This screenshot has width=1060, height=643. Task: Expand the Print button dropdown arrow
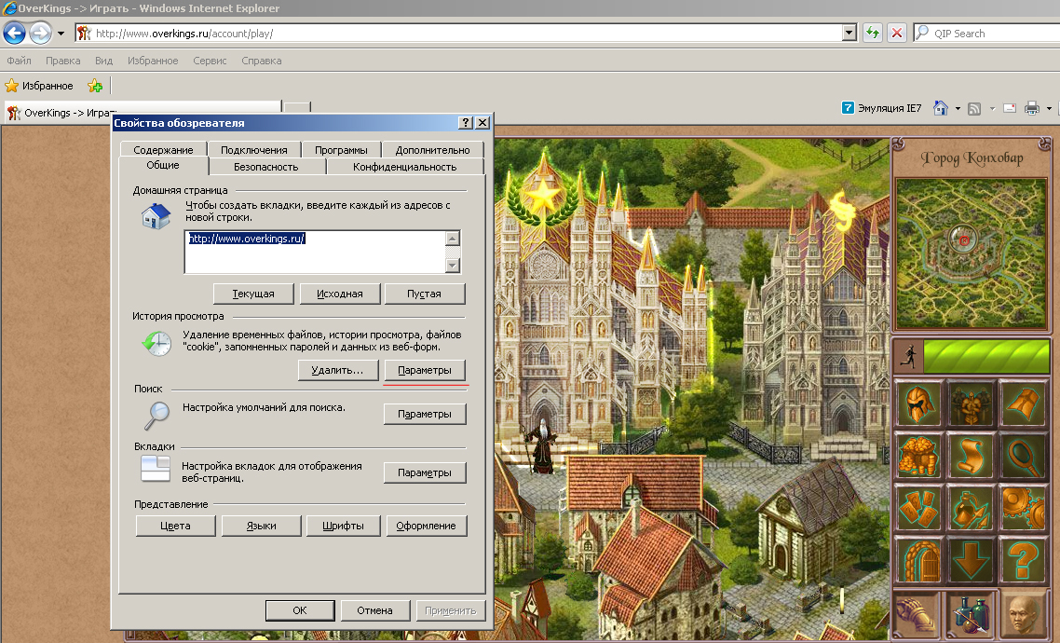point(1049,108)
